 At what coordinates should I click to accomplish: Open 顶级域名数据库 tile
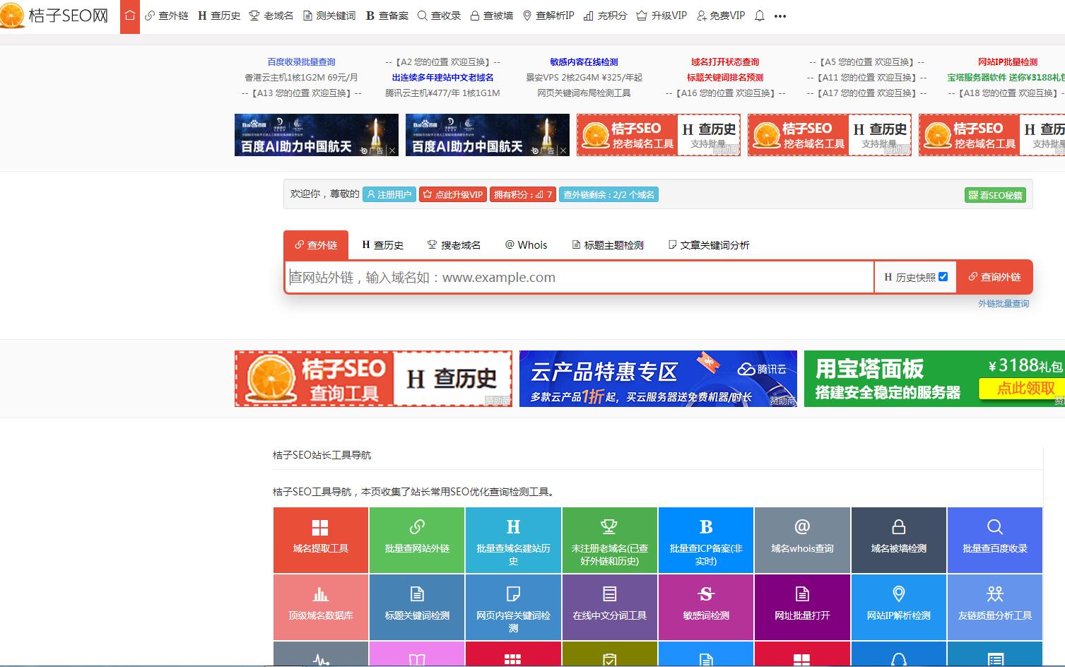(x=321, y=607)
